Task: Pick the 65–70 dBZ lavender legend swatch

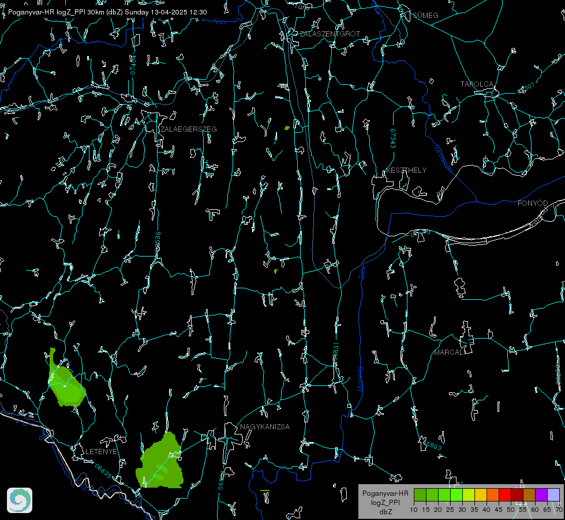Action: pos(553,495)
